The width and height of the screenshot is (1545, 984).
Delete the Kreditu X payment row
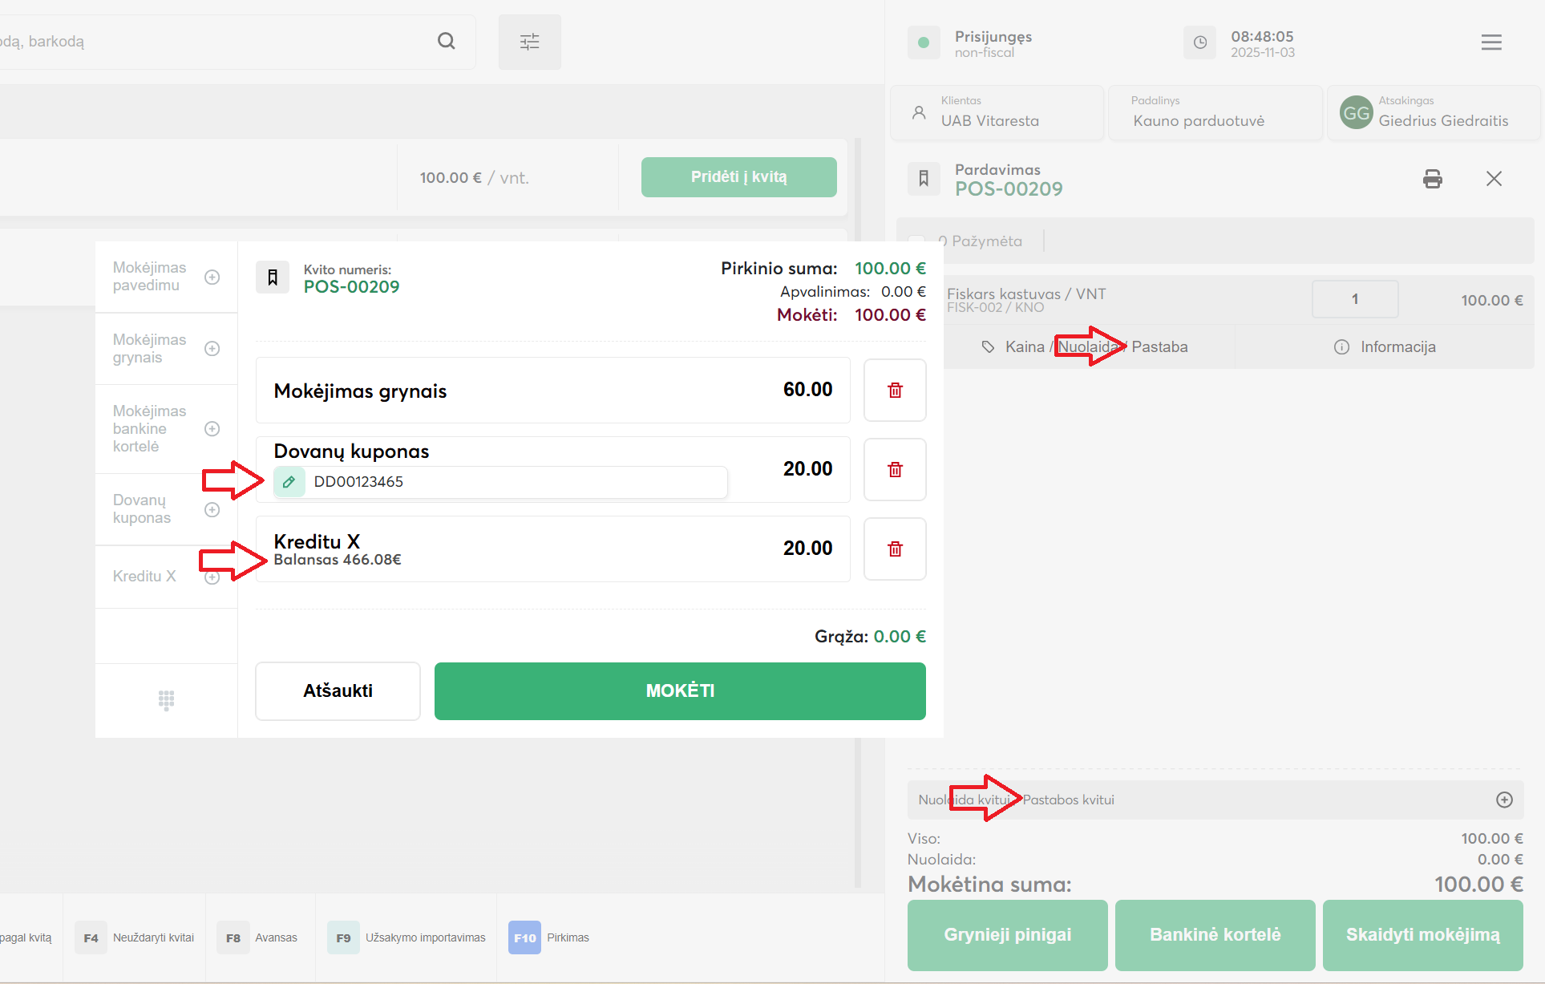pyautogui.click(x=895, y=549)
